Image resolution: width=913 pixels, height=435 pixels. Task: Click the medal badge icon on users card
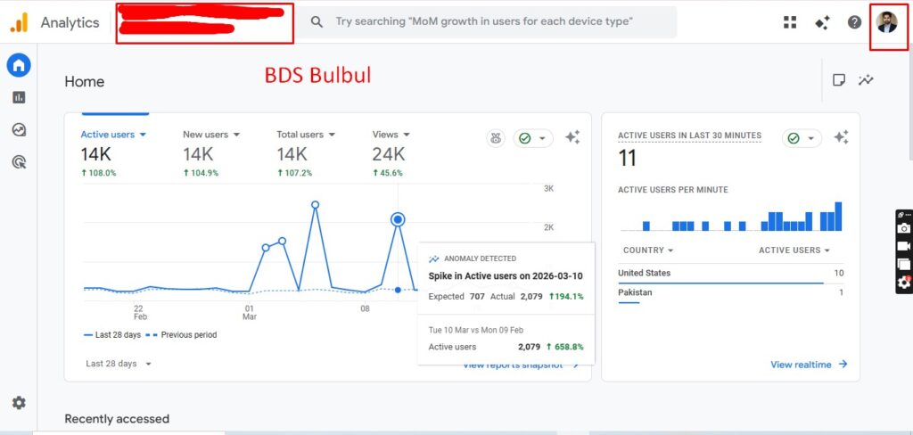[496, 138]
